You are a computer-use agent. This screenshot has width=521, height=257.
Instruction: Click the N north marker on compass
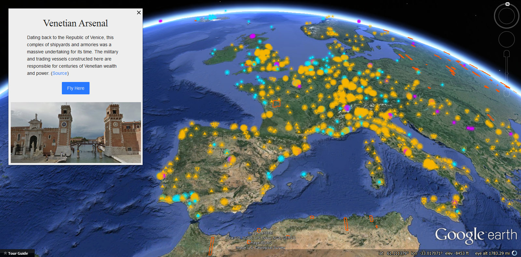coord(507,4)
